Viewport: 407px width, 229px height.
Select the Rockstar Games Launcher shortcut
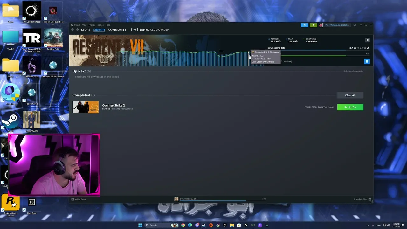tap(10, 206)
